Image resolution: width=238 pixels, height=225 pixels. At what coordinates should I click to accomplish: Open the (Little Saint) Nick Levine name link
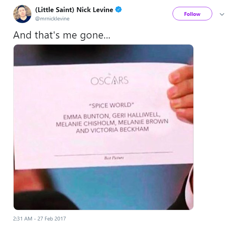[74, 10]
